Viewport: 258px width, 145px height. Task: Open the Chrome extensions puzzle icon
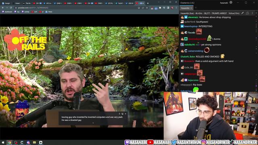[160, 8]
